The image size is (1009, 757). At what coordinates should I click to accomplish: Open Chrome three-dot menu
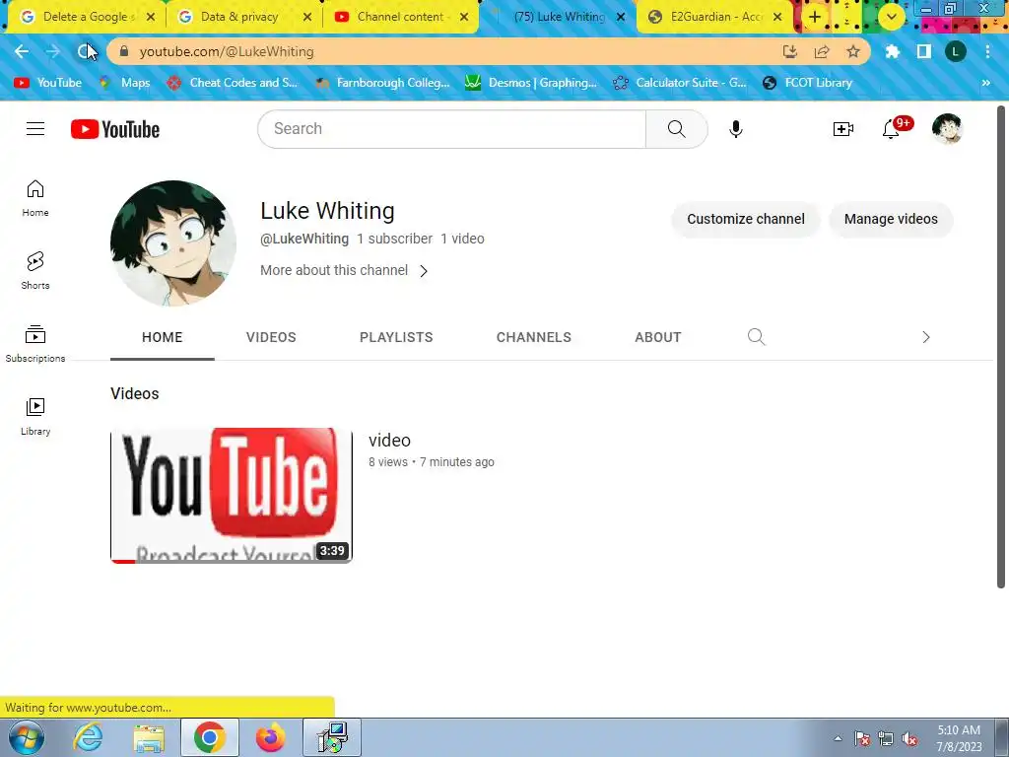coord(987,51)
